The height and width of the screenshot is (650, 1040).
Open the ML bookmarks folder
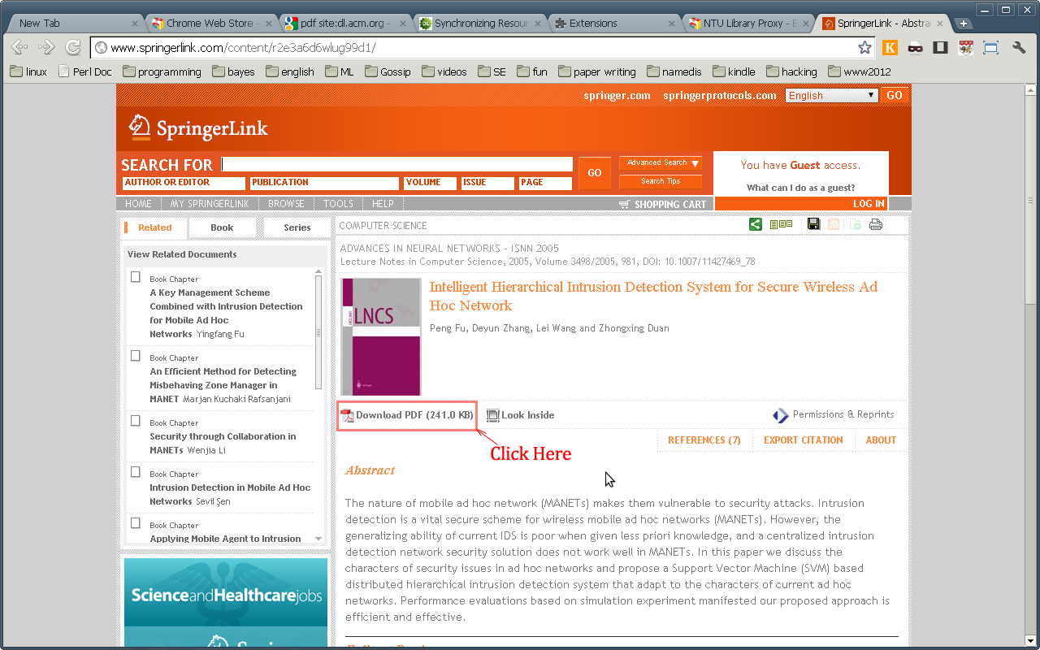(x=340, y=71)
